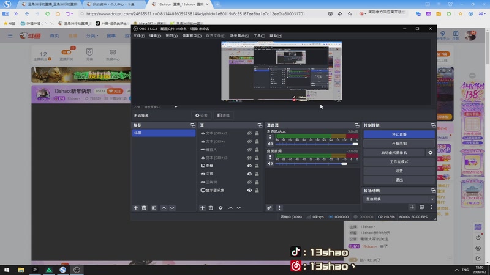This screenshot has width=490, height=275.
Task: Hide the 显示器采集 source
Action: [249, 190]
